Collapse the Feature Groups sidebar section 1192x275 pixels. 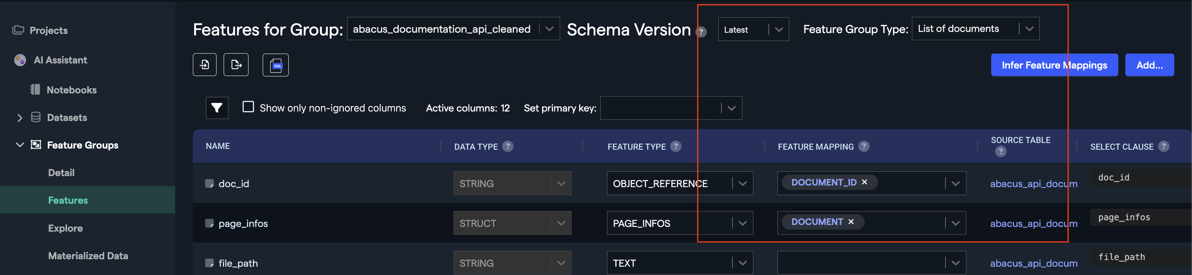coord(20,145)
